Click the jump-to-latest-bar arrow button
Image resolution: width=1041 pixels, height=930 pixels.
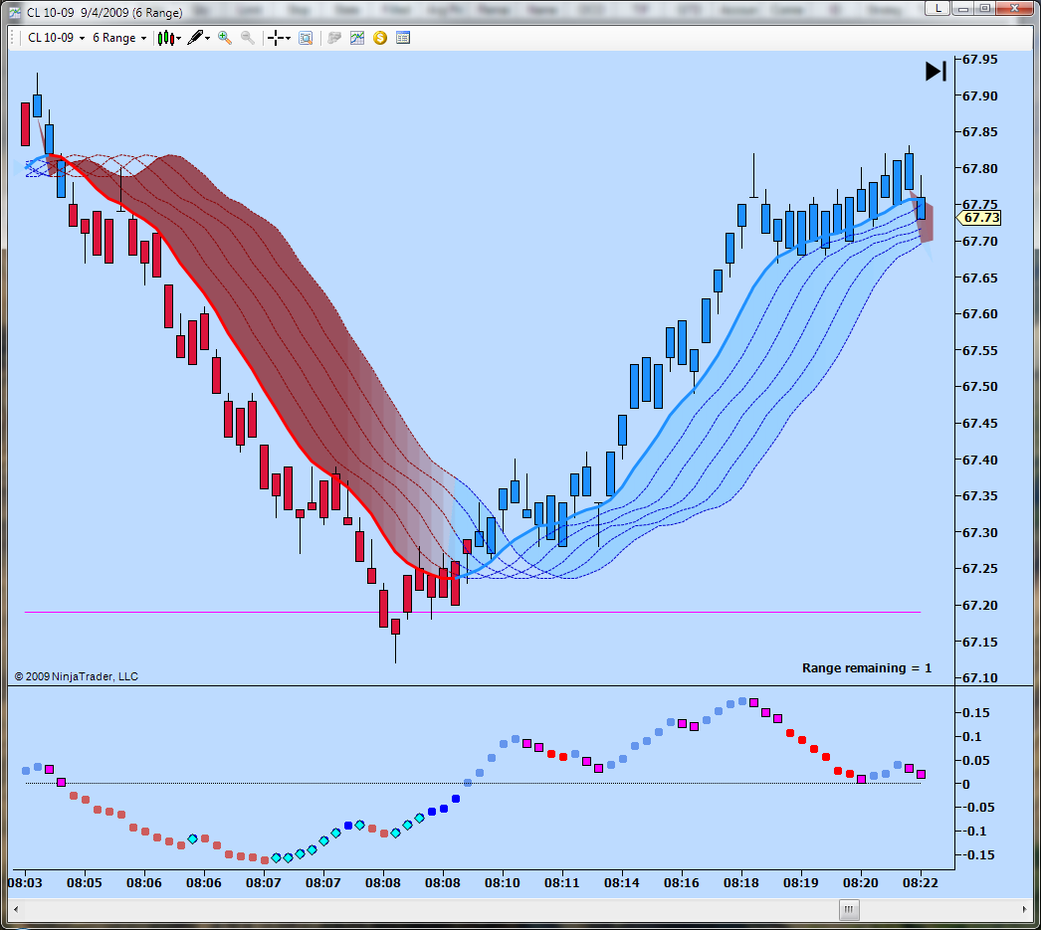(936, 71)
